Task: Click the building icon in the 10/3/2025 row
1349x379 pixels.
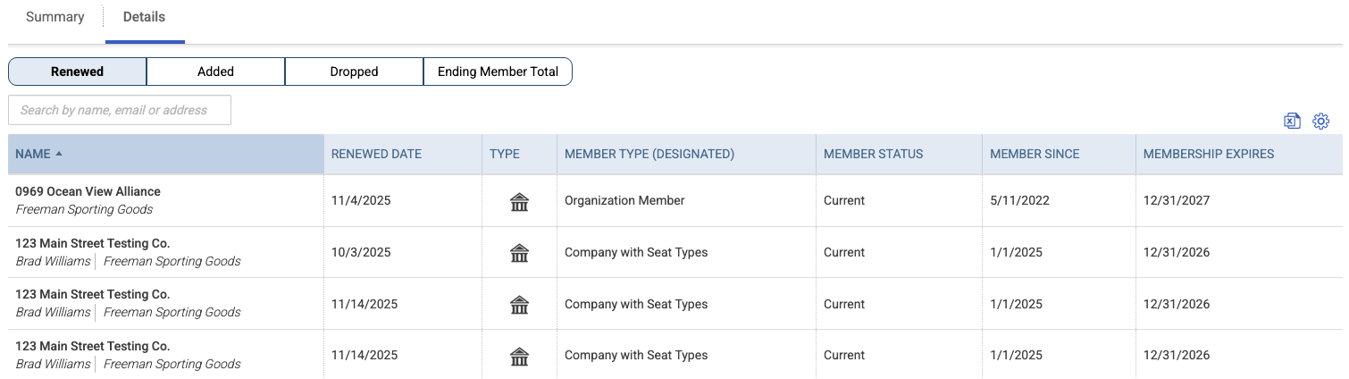Action: point(519,253)
